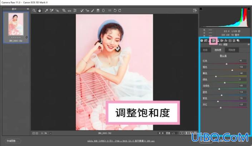
Task: Select the Targeted Adjustment tool
Action: pos(57,11)
